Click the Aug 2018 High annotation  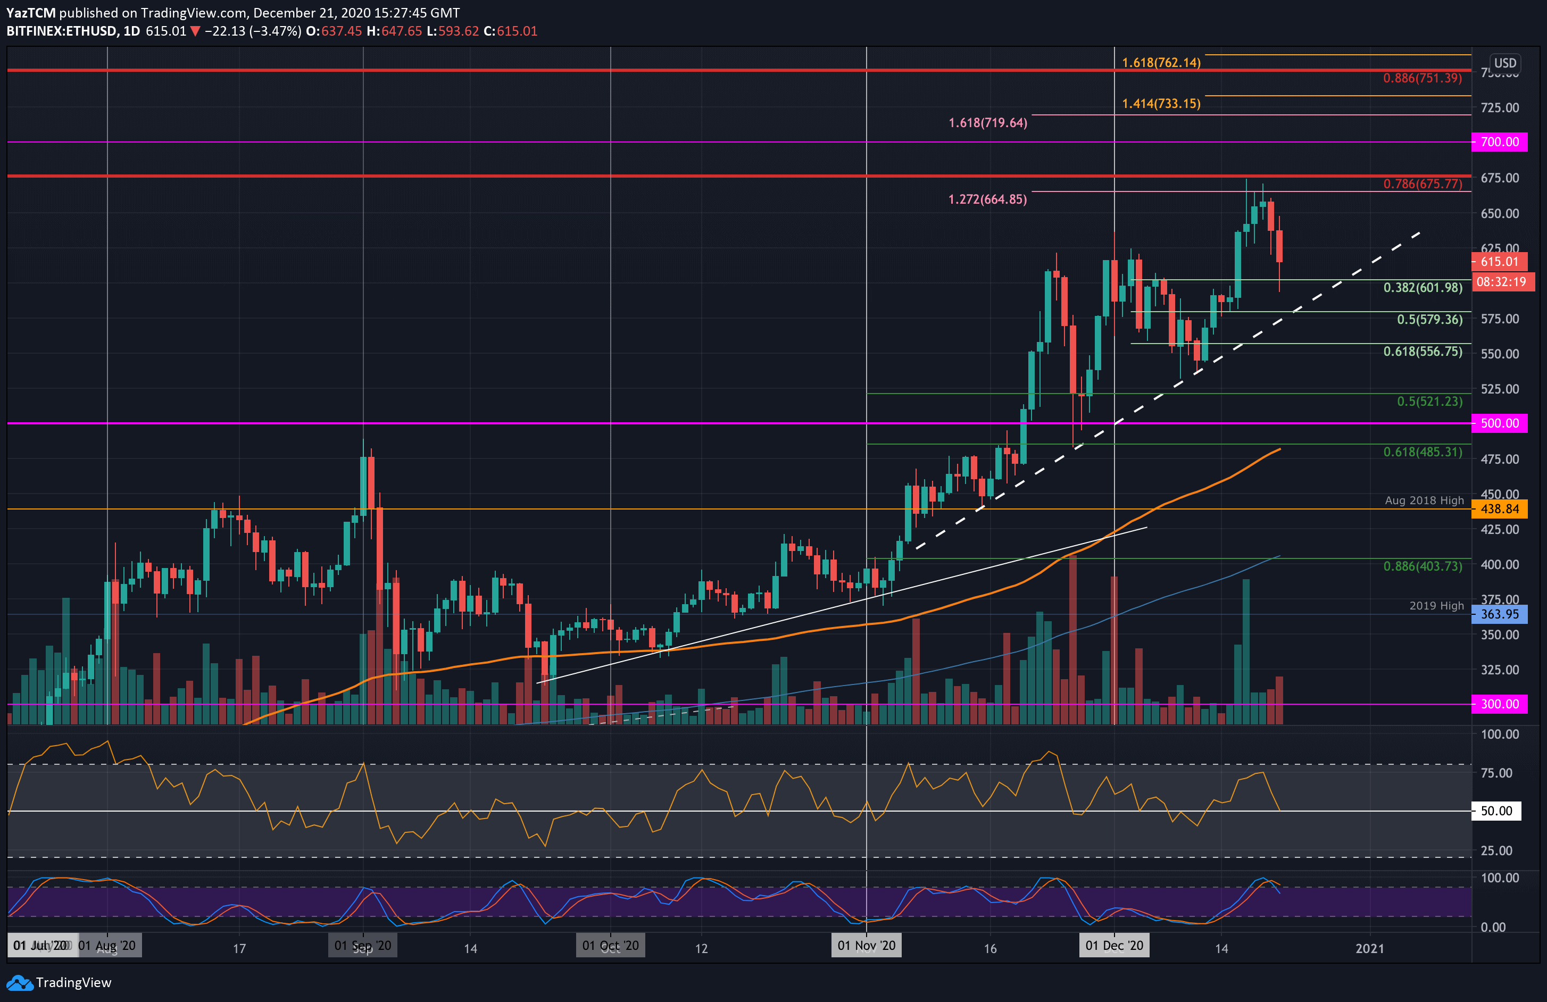coord(1424,500)
